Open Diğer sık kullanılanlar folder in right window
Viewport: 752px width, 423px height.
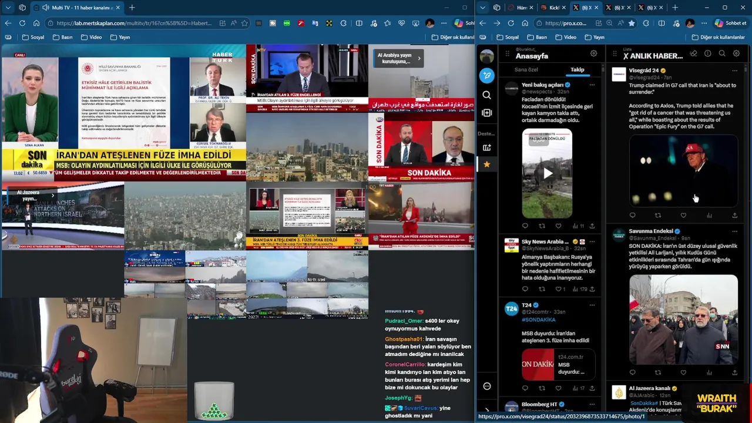coord(719,37)
